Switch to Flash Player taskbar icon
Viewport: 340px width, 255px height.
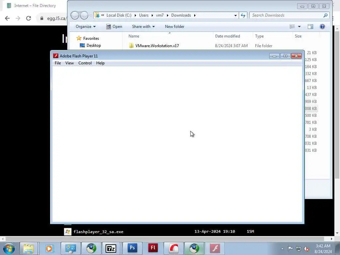(x=215, y=248)
